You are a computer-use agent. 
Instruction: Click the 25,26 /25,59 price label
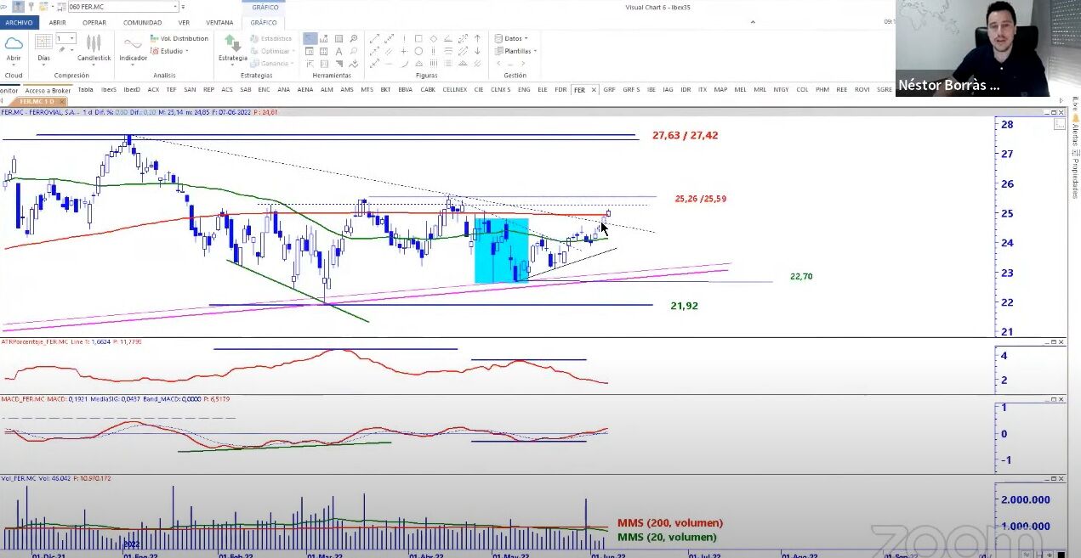tap(700, 199)
